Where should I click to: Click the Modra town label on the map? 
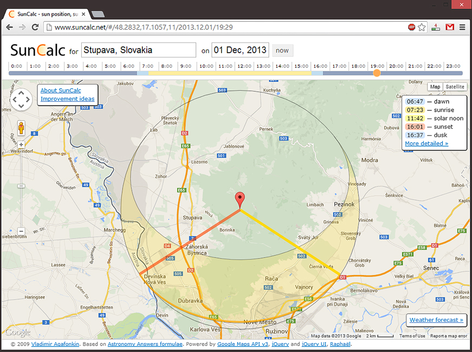click(369, 160)
